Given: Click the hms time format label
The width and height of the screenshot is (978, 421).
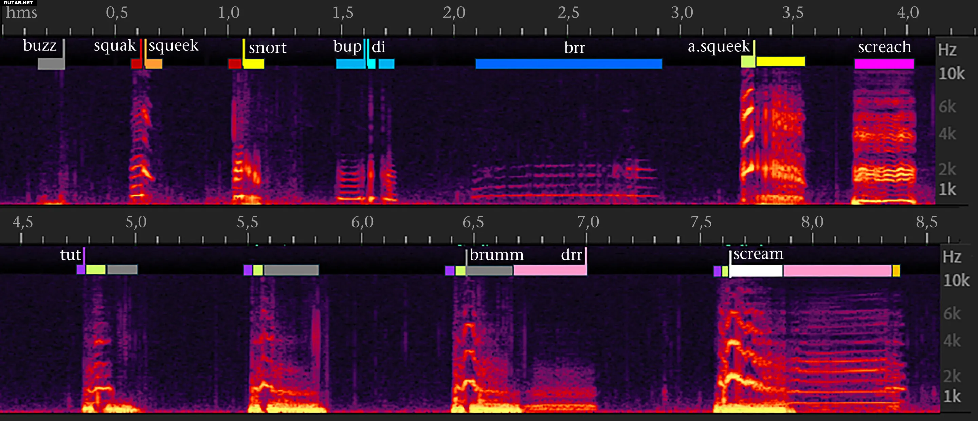Looking at the screenshot, I should (x=22, y=13).
